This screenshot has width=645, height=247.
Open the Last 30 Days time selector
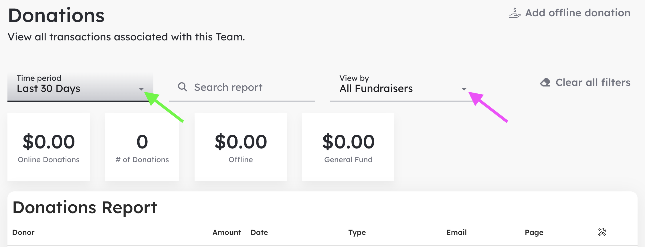(80, 87)
